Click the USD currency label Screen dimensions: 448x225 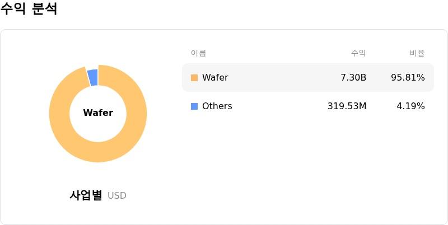(x=117, y=196)
